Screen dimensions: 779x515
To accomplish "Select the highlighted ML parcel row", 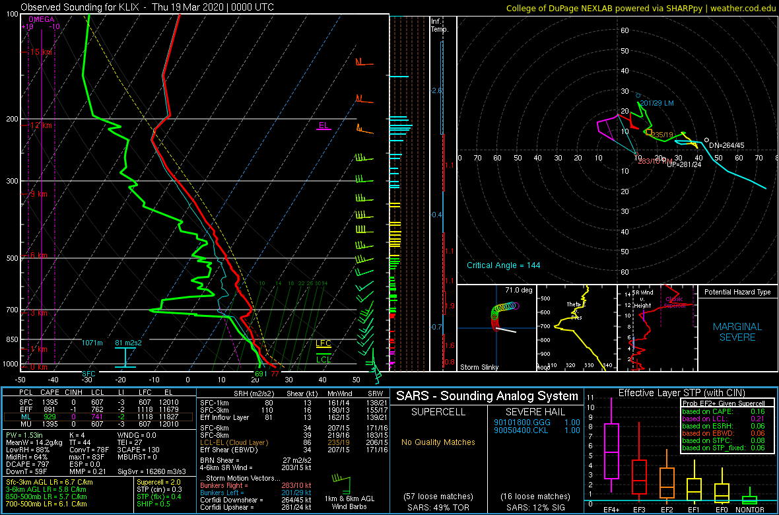I will [98, 419].
